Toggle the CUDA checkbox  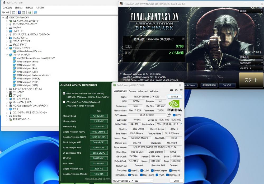(x=142, y=171)
